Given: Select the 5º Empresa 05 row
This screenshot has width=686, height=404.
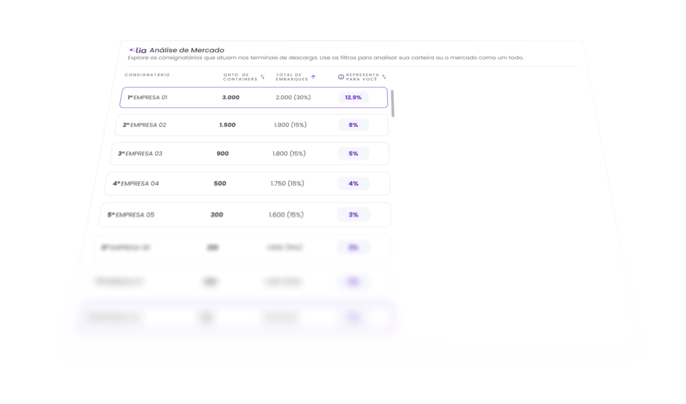Looking at the screenshot, I should [x=245, y=215].
